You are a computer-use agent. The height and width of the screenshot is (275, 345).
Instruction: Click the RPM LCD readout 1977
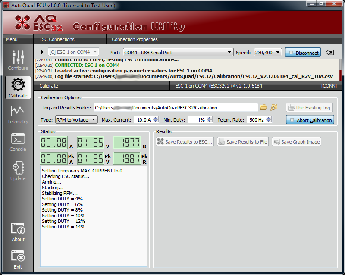[x=127, y=143]
